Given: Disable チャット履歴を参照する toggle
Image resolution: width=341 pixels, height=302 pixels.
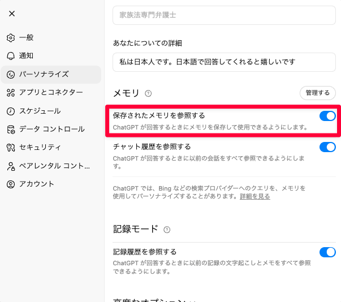Looking at the screenshot, I should point(327,148).
